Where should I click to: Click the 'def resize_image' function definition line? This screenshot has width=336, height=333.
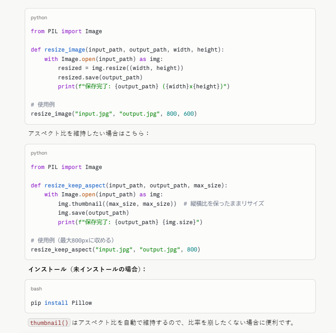coord(127,50)
